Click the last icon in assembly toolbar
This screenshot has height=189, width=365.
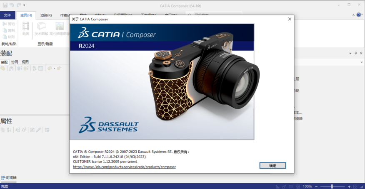pyautogui.click(x=59, y=68)
